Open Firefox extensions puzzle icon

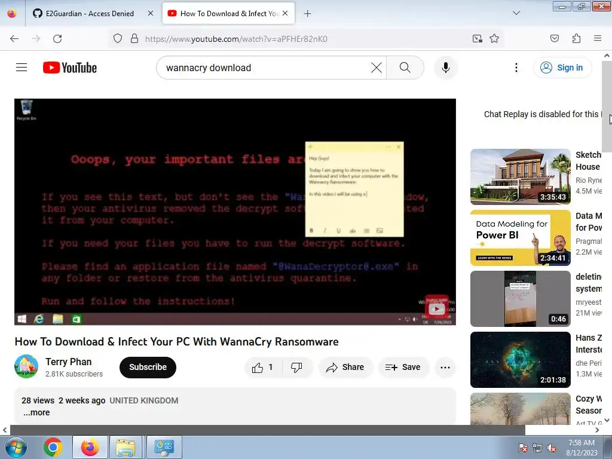(576, 38)
